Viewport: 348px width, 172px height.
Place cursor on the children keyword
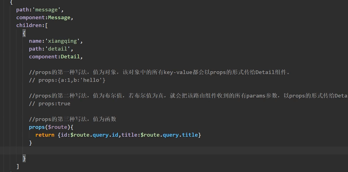click(29, 25)
